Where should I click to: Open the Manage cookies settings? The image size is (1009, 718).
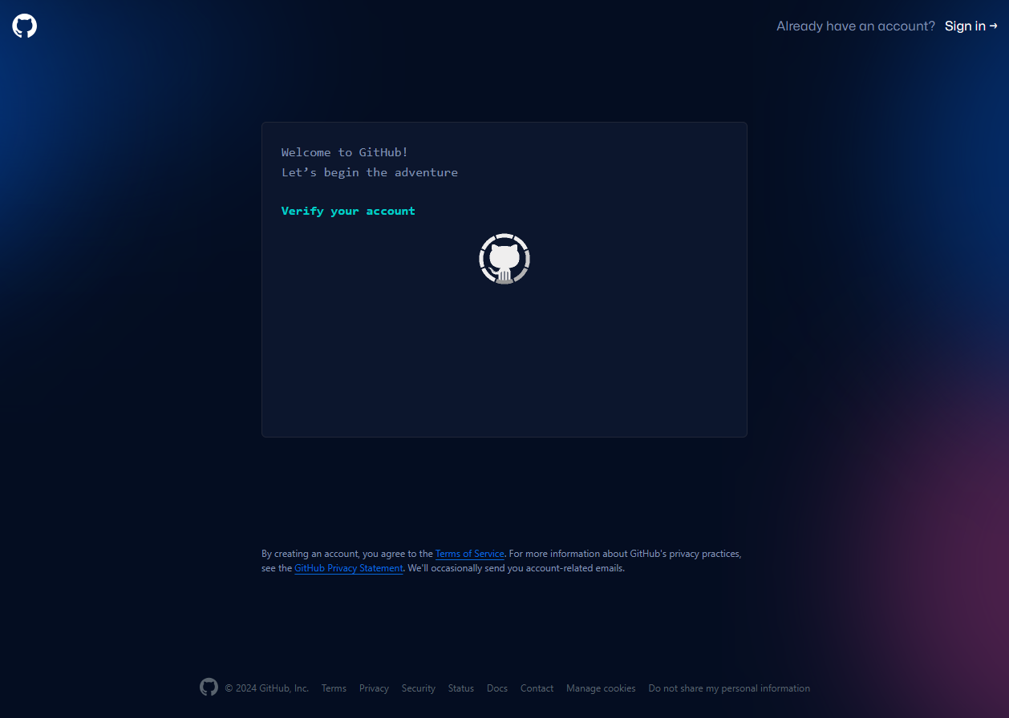pyautogui.click(x=600, y=688)
